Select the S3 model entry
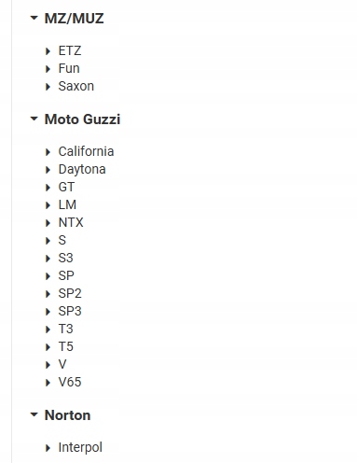Viewport: 357px width, 463px height. pos(66,258)
